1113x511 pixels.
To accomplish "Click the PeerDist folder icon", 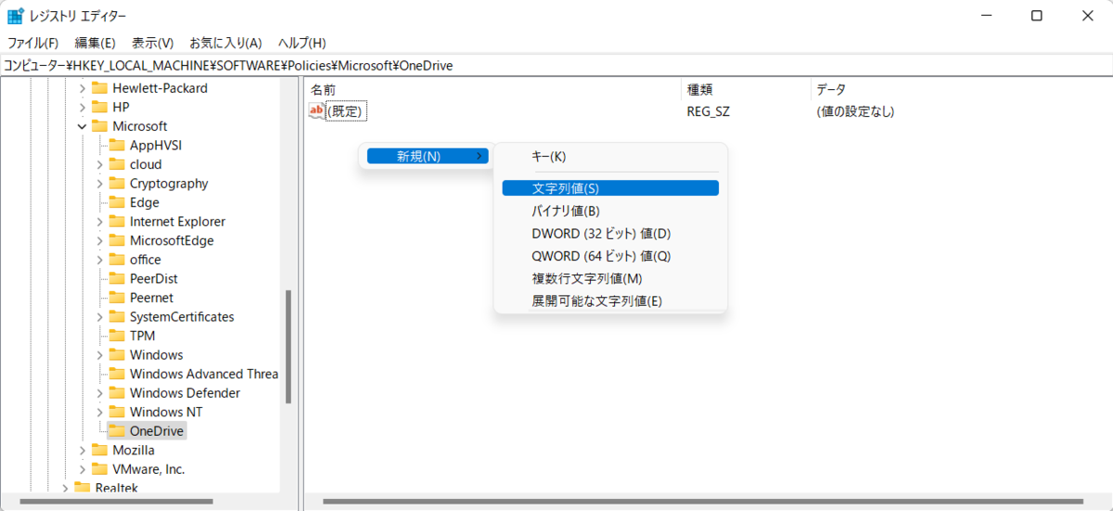I will (x=116, y=278).
